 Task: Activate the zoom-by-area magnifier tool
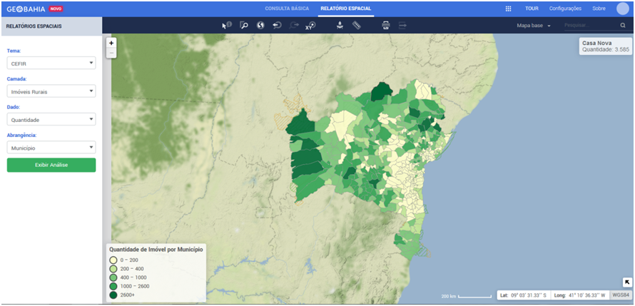243,25
